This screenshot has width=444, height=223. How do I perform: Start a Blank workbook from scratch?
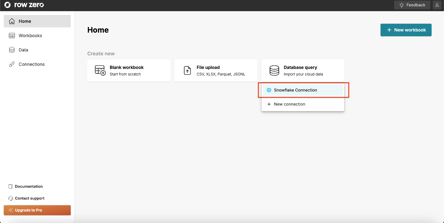coord(129,71)
